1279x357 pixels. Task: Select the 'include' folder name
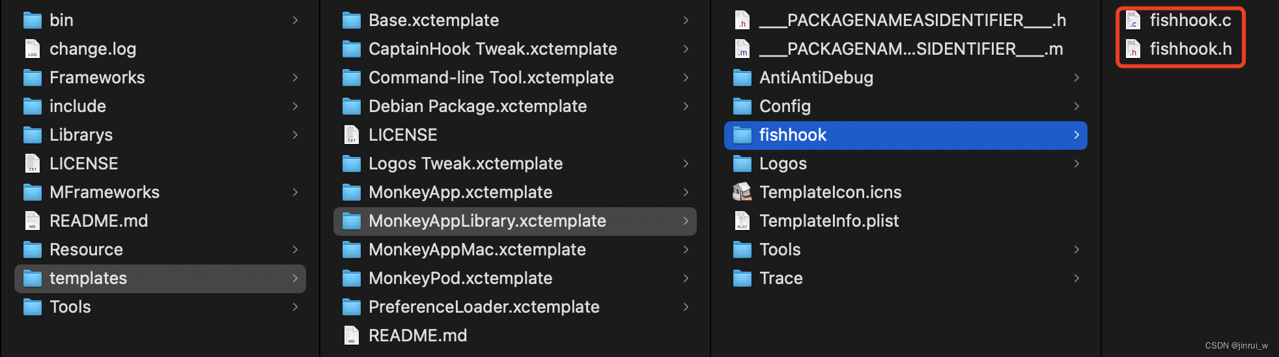click(x=78, y=106)
